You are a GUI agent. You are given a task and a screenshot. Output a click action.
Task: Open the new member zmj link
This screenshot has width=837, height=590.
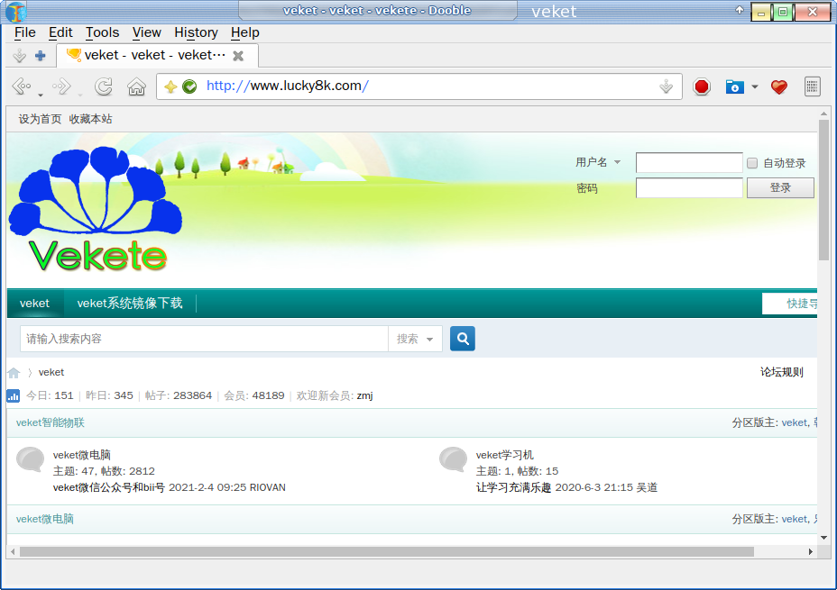click(x=364, y=395)
